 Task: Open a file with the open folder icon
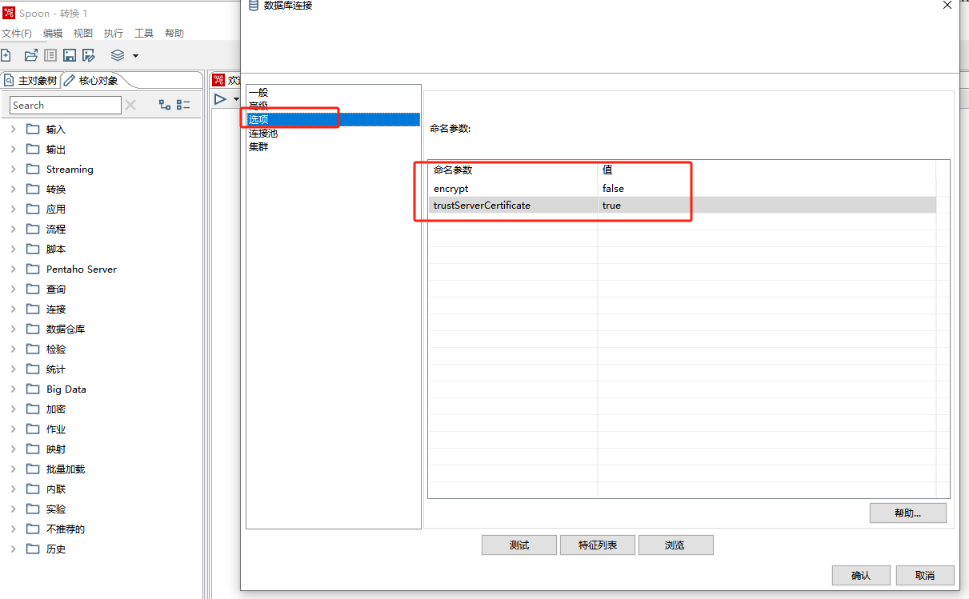(30, 54)
